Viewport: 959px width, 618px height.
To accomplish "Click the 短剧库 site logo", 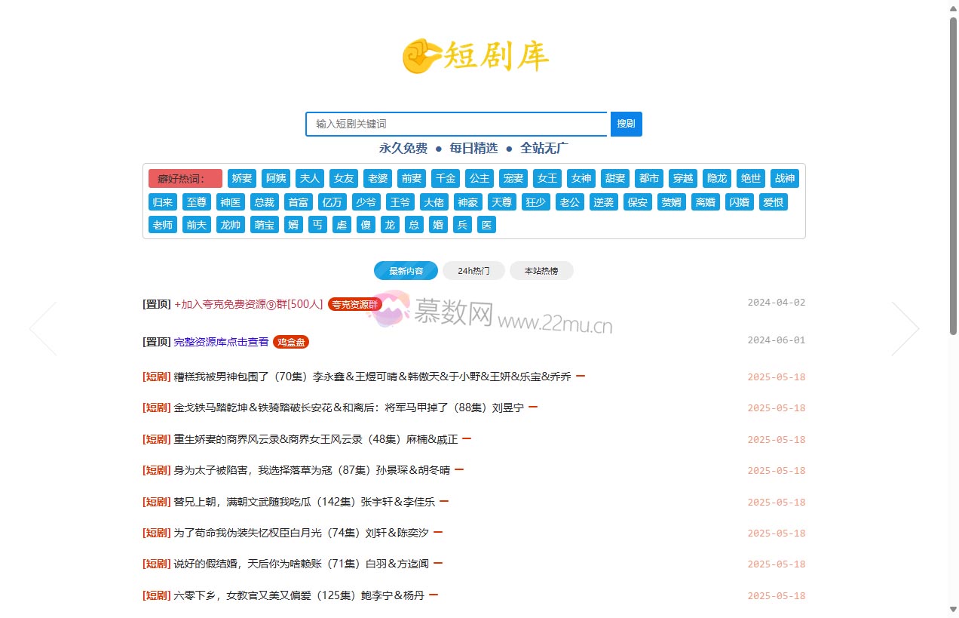I will click(475, 57).
